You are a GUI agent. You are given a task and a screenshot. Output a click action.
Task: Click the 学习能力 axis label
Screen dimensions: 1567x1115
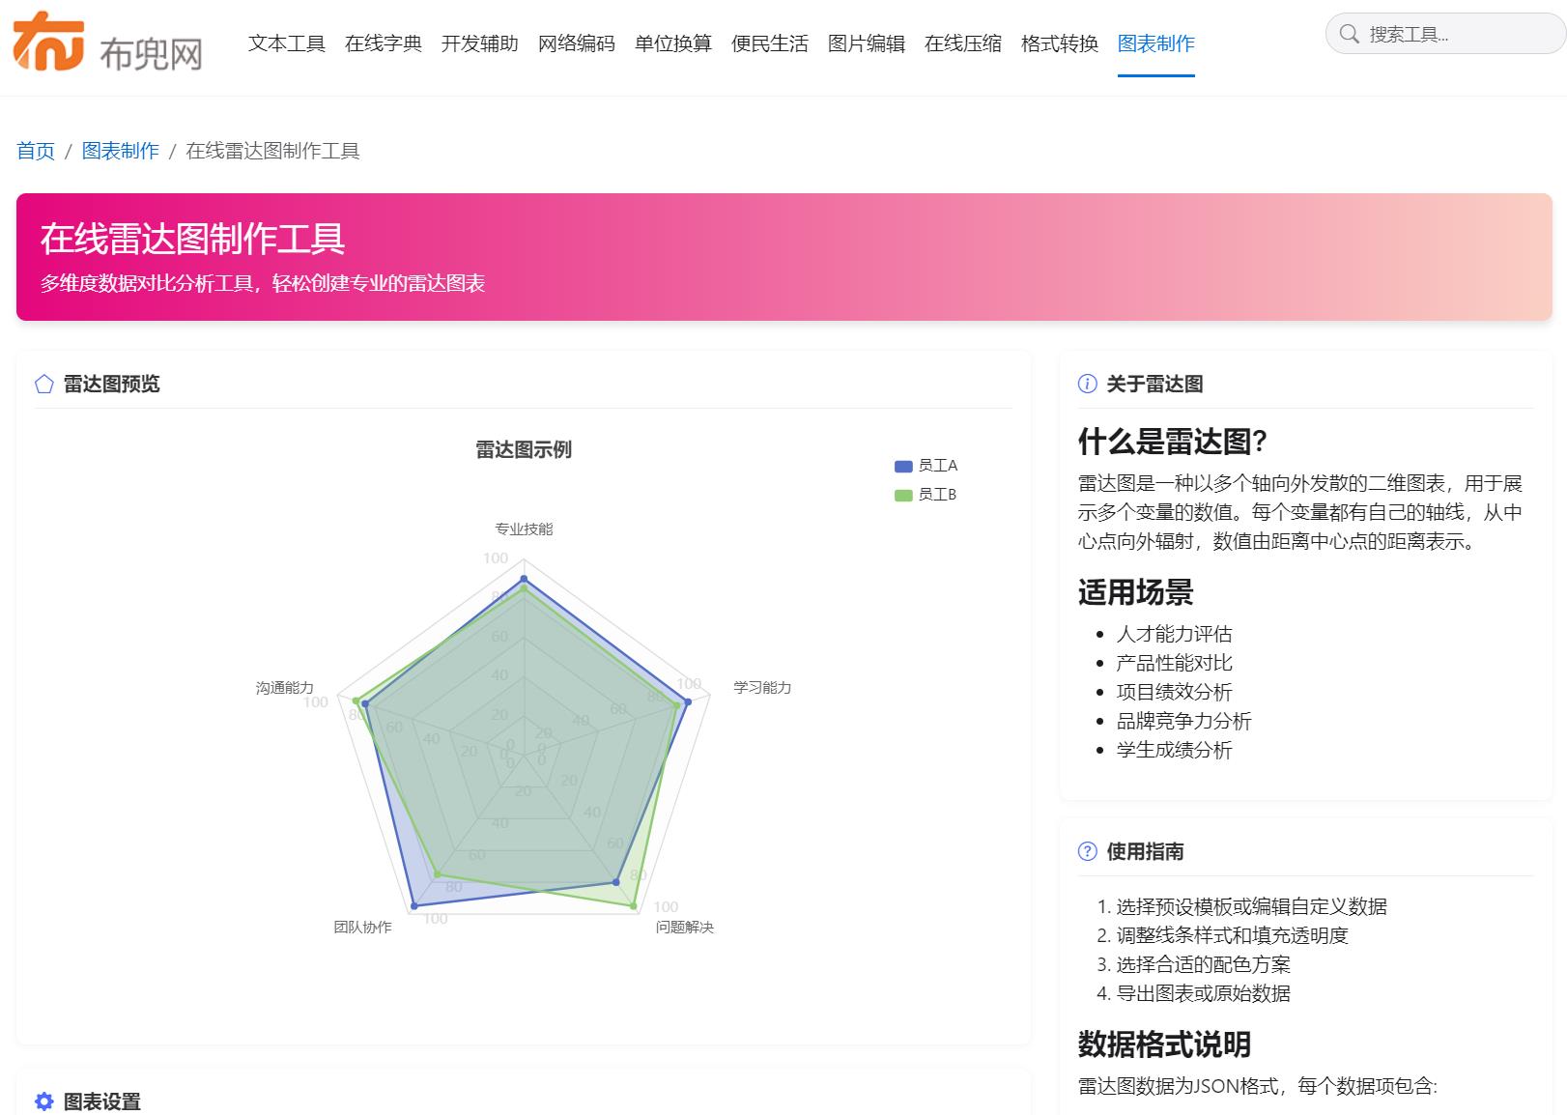click(762, 687)
